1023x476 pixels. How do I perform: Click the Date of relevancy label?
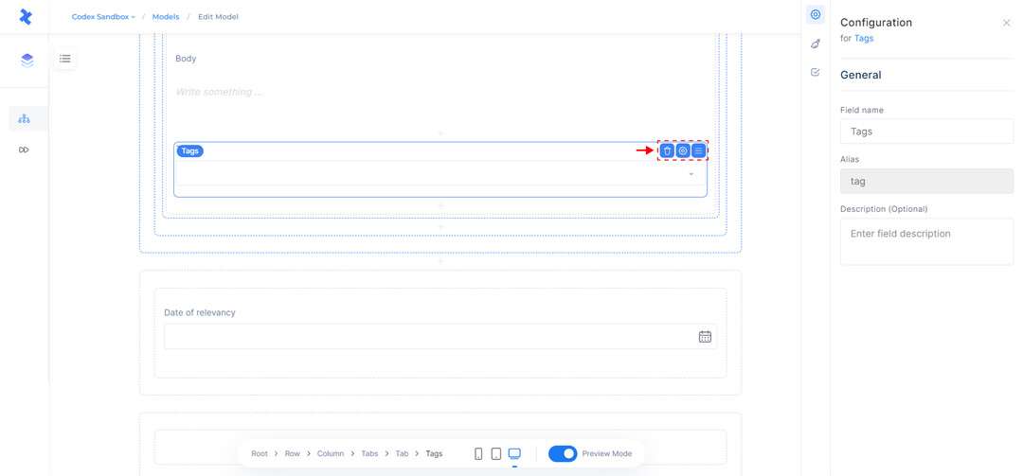coord(200,312)
